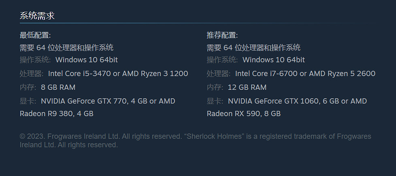Click the 处理器 label in minimum requirements
Screen dimensions: 396x176
tap(31, 74)
